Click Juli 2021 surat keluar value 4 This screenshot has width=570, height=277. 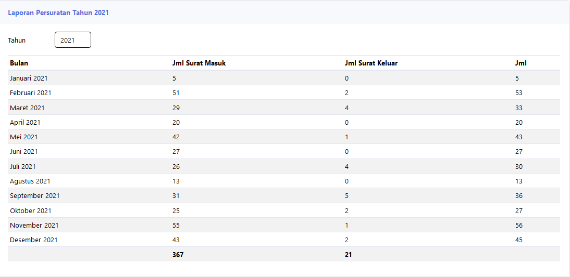tap(347, 166)
